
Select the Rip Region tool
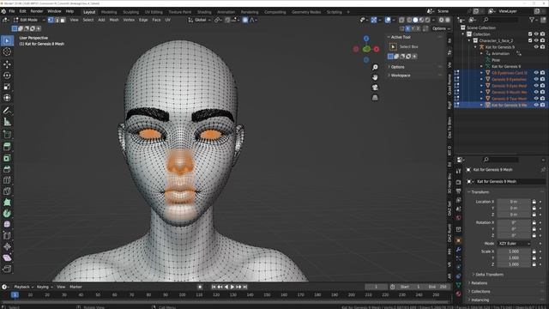pyautogui.click(x=7, y=269)
